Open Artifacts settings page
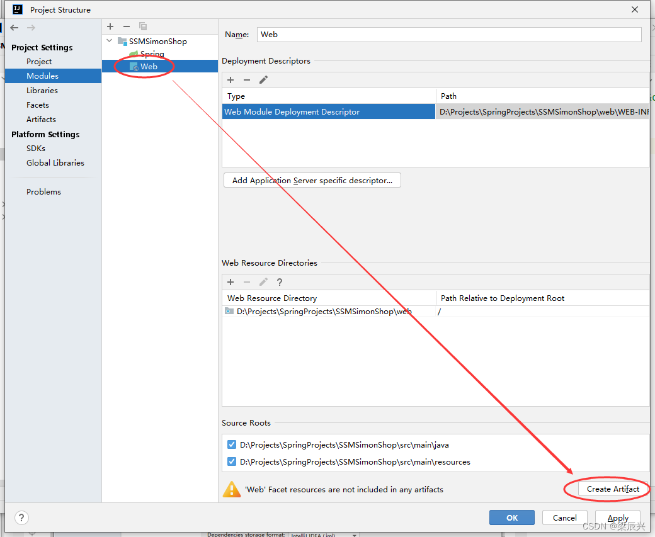The width and height of the screenshot is (655, 537). (x=41, y=120)
